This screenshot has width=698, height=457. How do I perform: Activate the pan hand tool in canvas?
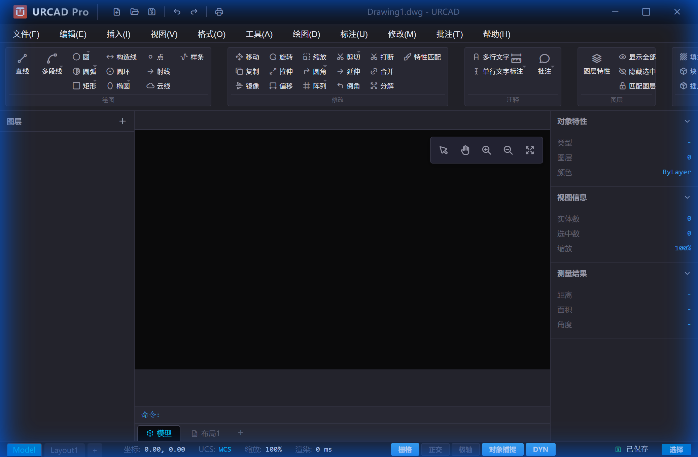click(465, 150)
